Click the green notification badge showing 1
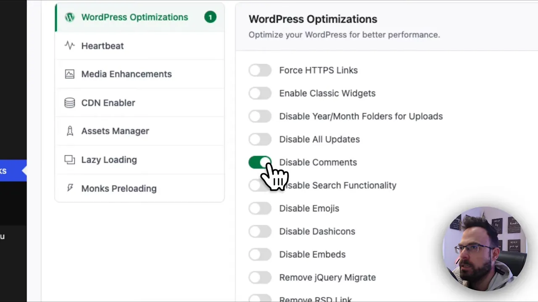Viewport: 538px width, 302px height. click(210, 17)
